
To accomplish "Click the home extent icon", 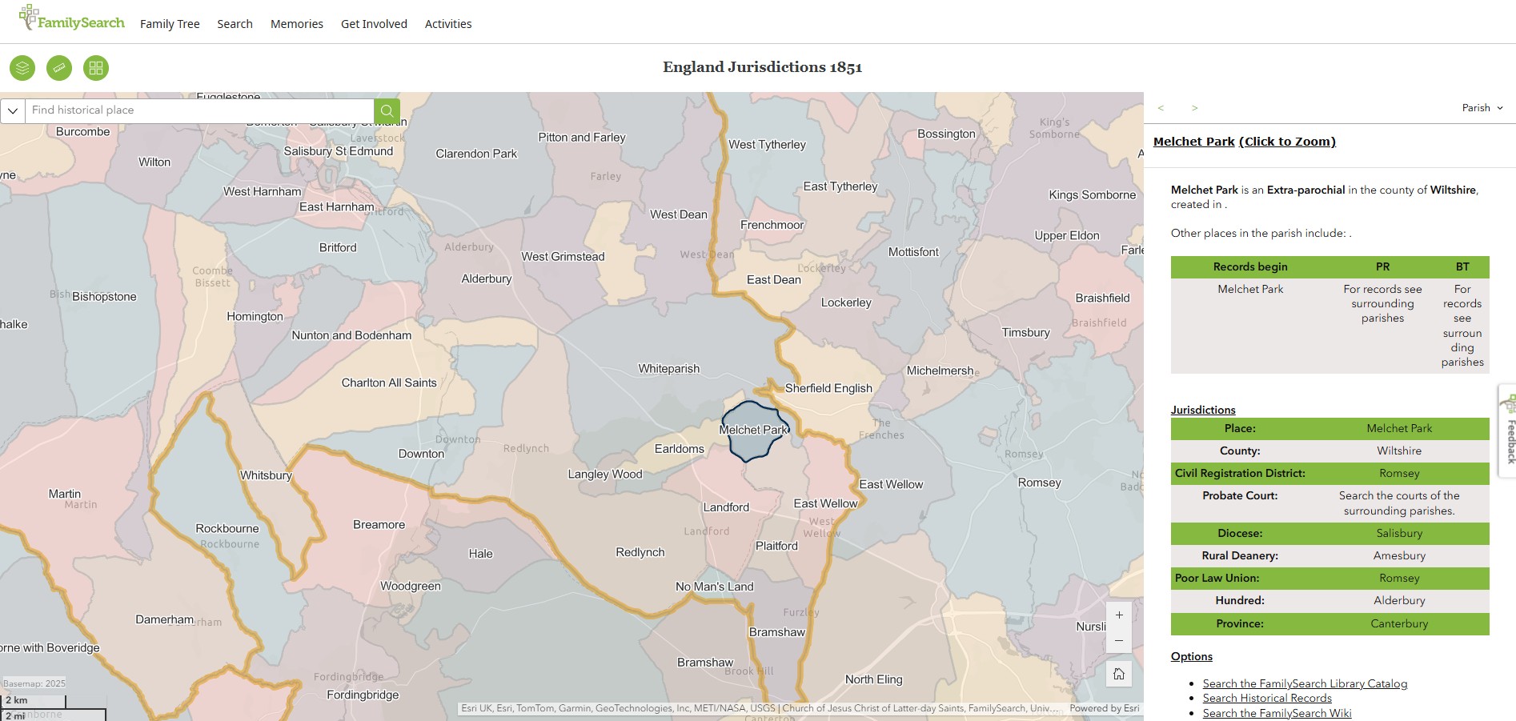I will [1118, 674].
